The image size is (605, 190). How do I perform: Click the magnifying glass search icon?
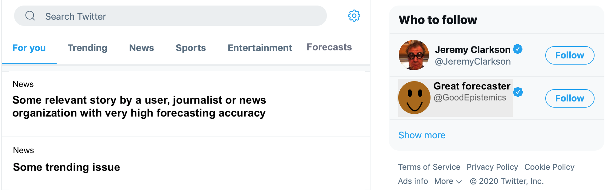click(30, 16)
